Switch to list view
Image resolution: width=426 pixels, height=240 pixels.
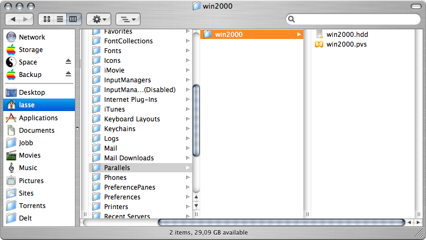(60, 19)
